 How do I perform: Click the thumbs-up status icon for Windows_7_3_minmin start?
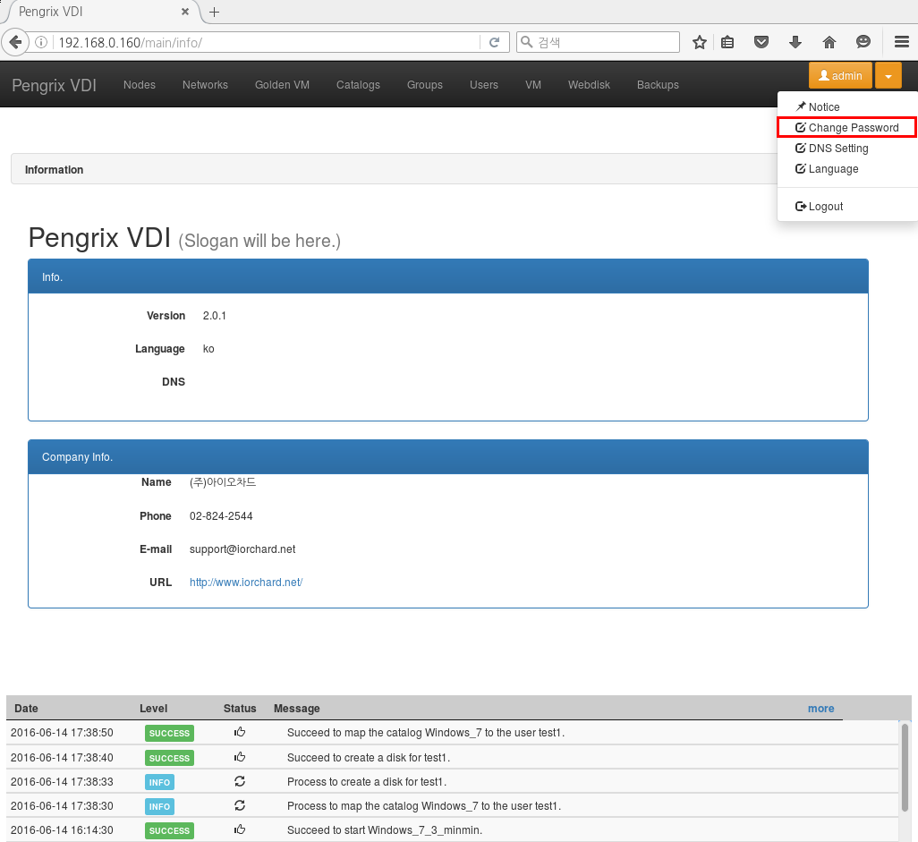[240, 829]
